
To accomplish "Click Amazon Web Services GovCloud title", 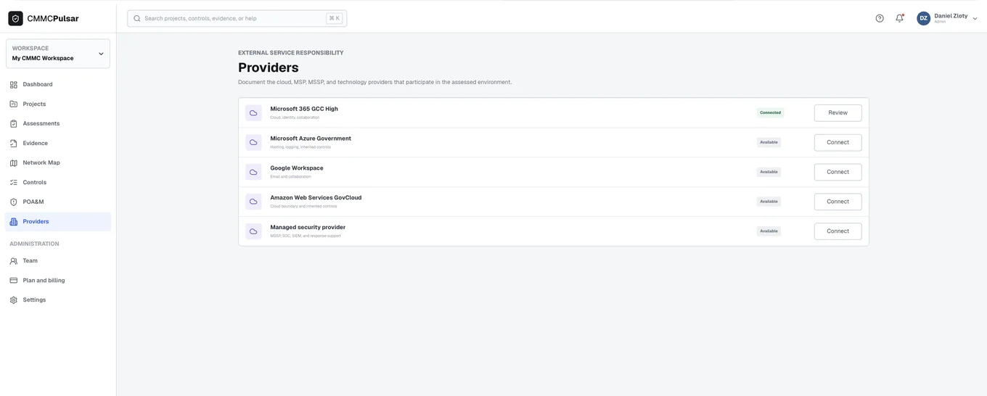I will (x=316, y=197).
